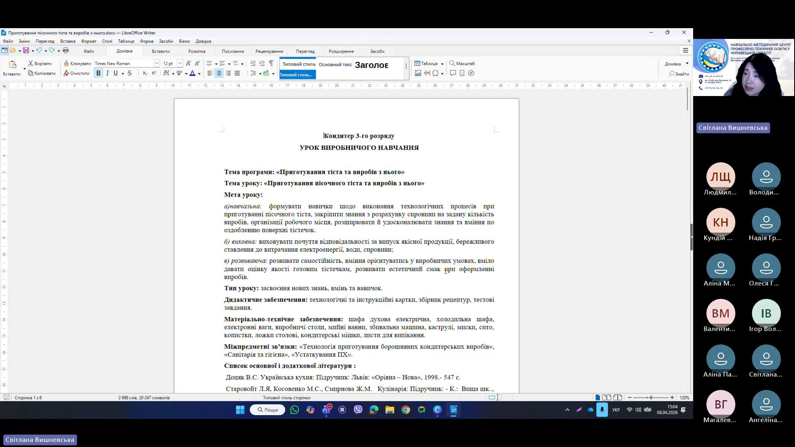Click the Subscript icon
Image resolution: width=795 pixels, height=447 pixels.
pos(145,73)
